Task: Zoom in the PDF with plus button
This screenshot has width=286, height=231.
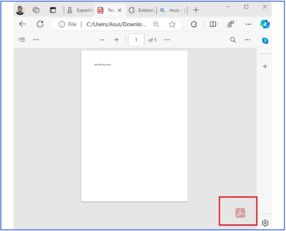Action: [x=116, y=40]
